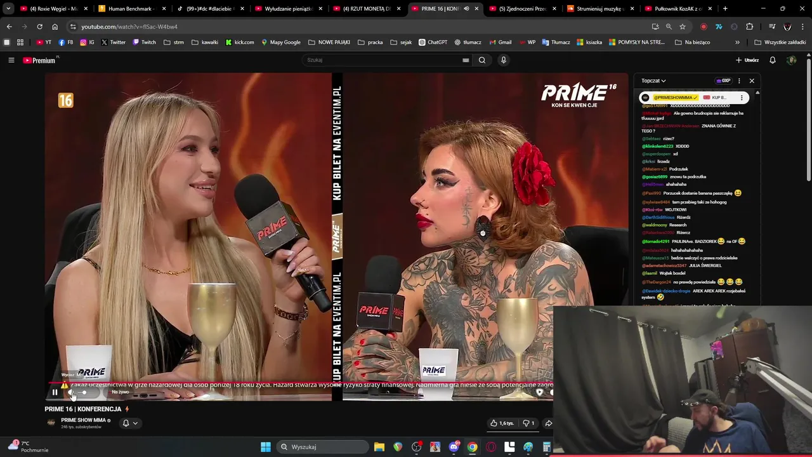The width and height of the screenshot is (812, 457).
Task: Open the browser home page icon
Action: point(55,27)
